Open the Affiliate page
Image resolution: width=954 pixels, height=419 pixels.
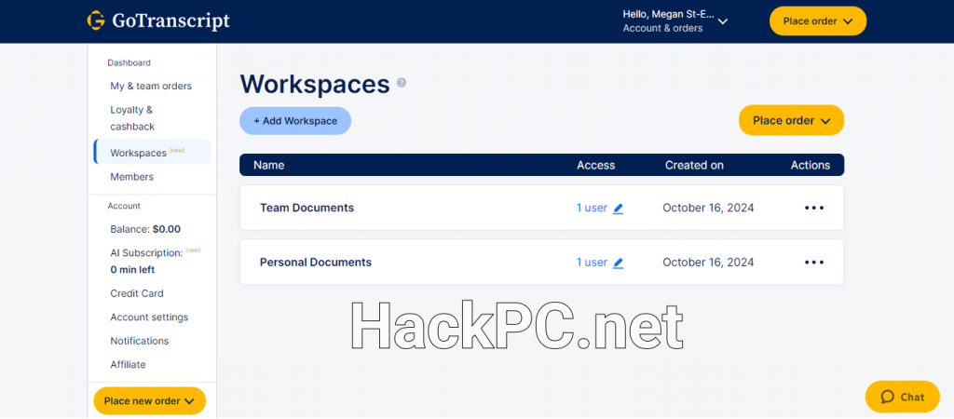tap(128, 364)
